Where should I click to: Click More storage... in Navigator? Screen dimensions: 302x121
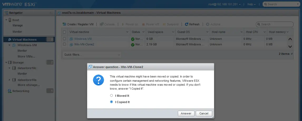(x=29, y=85)
